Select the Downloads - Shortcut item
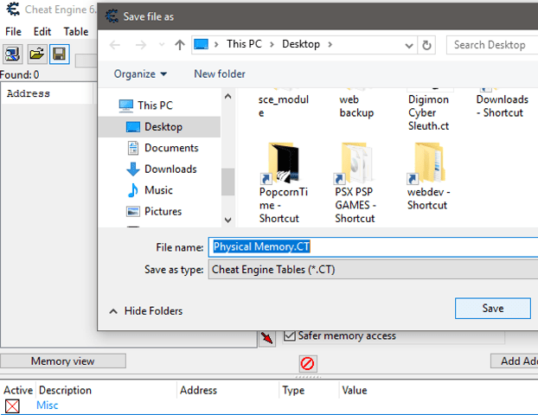Viewport: 538px width, 415px height. tap(502, 106)
